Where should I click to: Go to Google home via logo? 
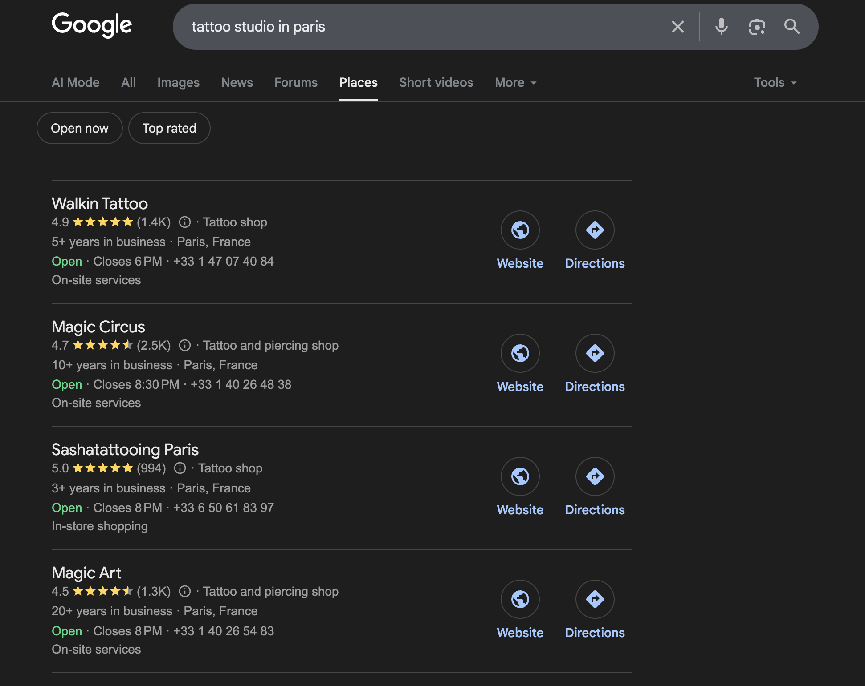(x=92, y=25)
